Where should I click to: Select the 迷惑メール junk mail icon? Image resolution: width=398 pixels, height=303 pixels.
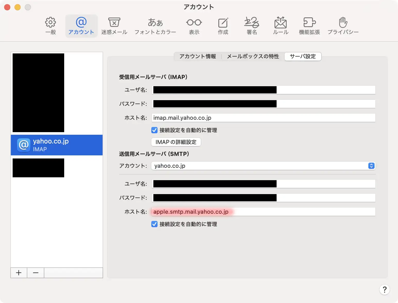pyautogui.click(x=114, y=26)
